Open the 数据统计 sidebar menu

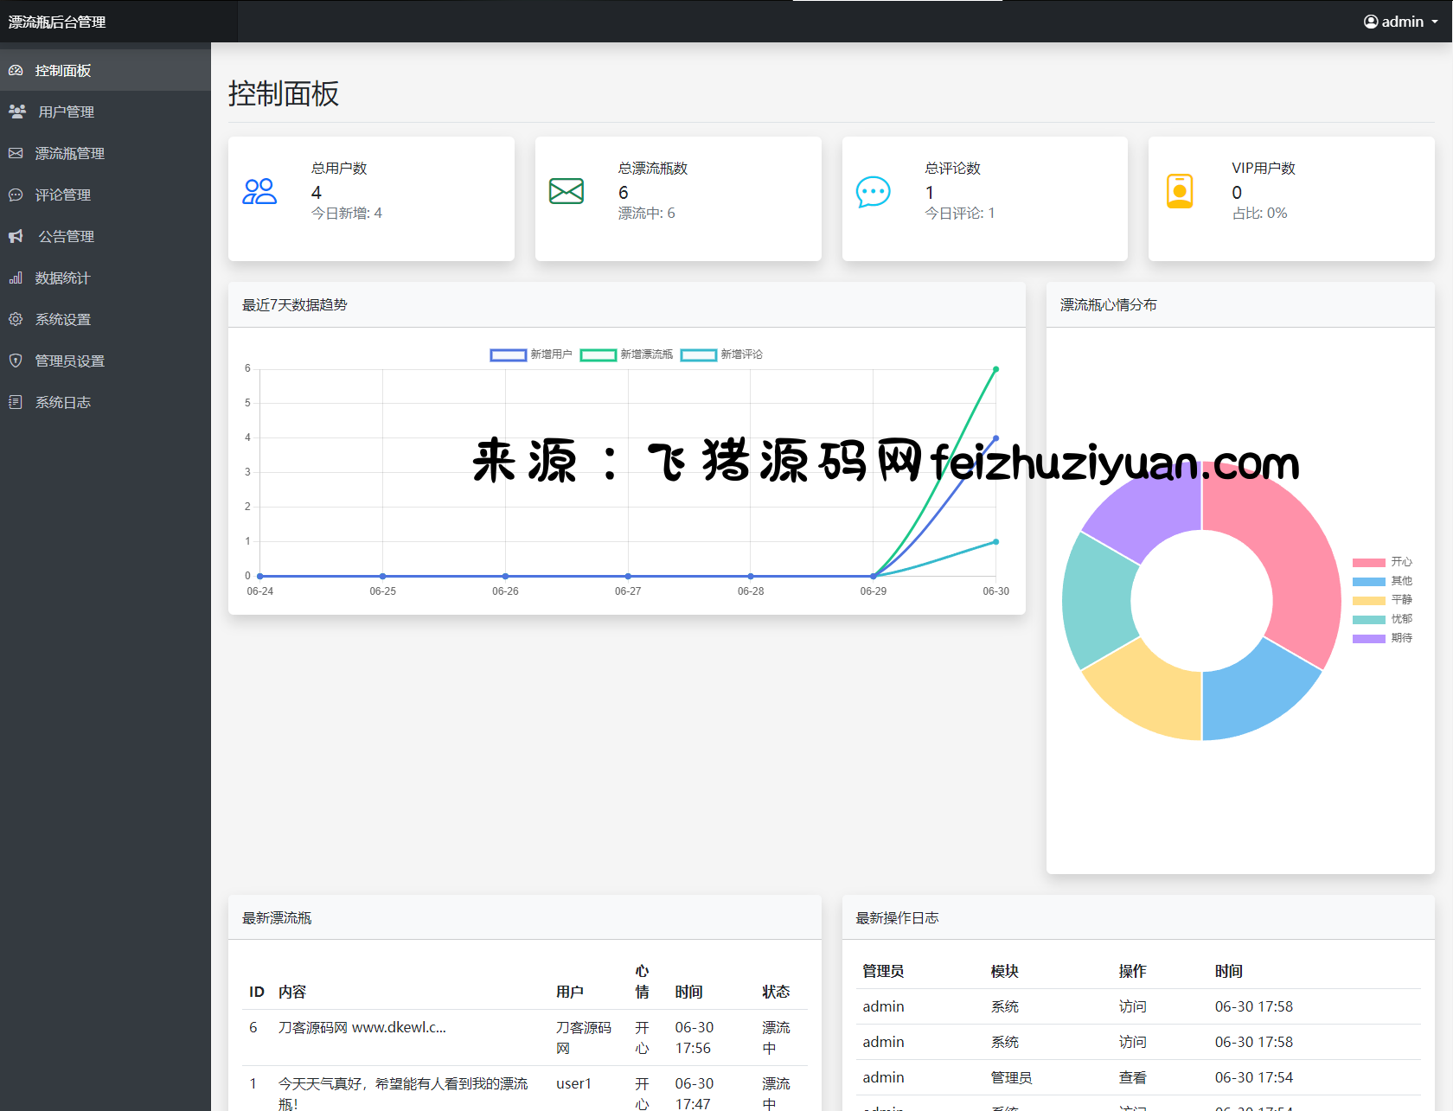click(x=62, y=278)
